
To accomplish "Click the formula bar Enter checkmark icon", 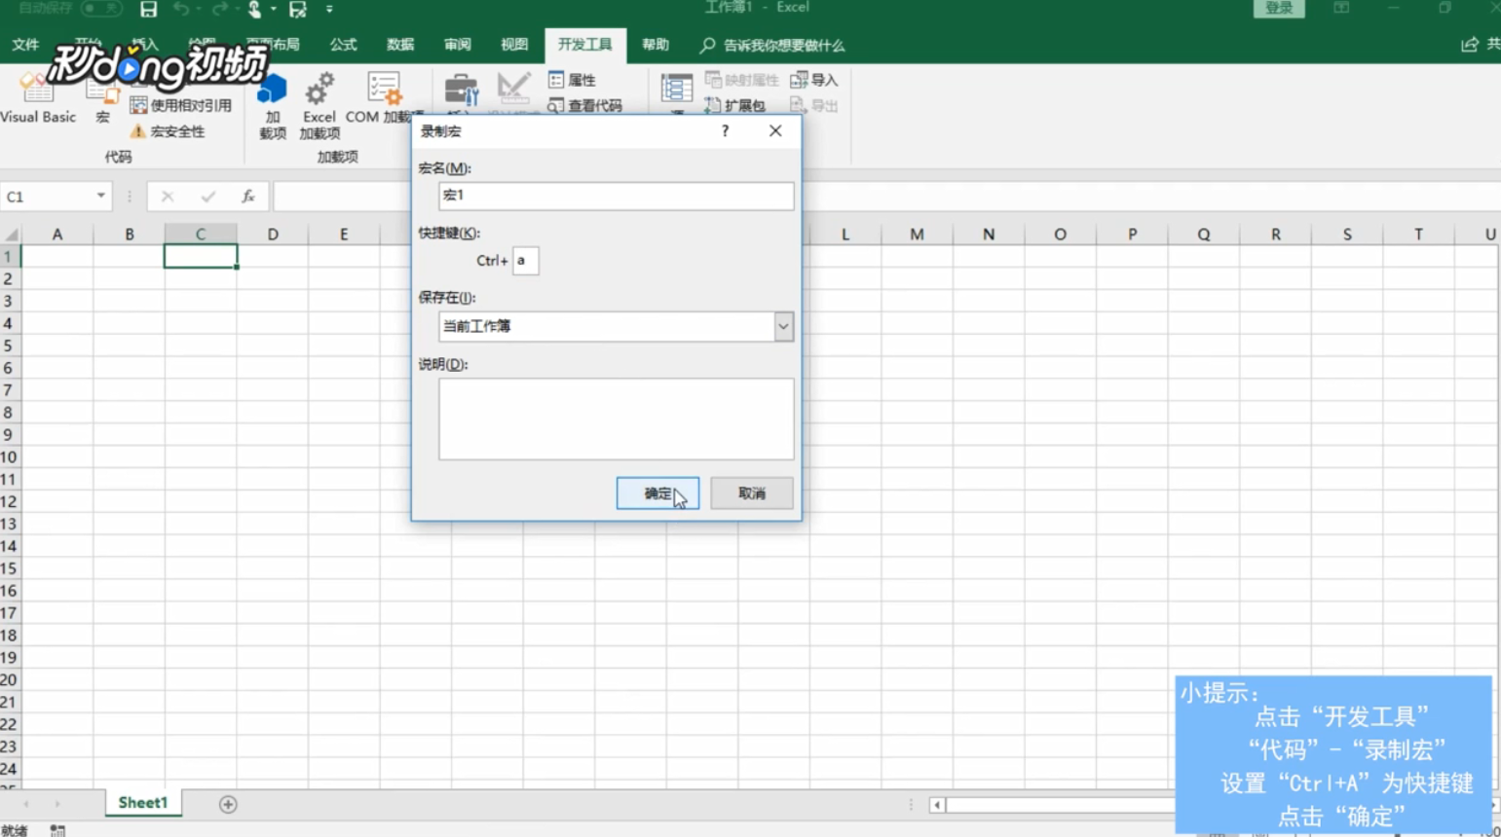I will [207, 197].
